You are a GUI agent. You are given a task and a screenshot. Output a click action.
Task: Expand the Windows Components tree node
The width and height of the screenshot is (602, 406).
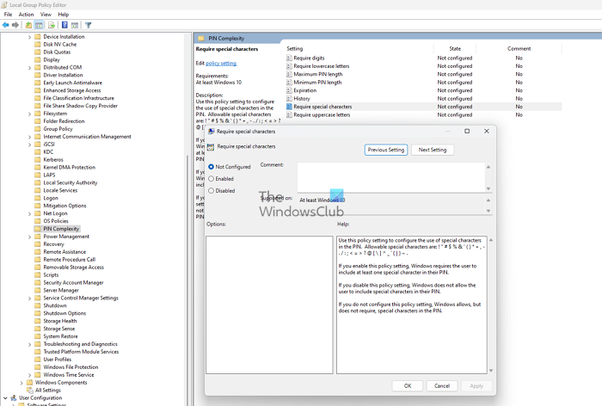tap(21, 383)
